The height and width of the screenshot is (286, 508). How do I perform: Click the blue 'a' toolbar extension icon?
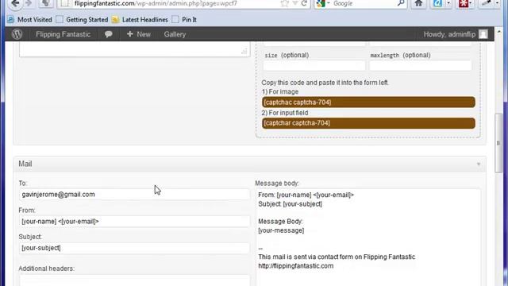(437, 3)
